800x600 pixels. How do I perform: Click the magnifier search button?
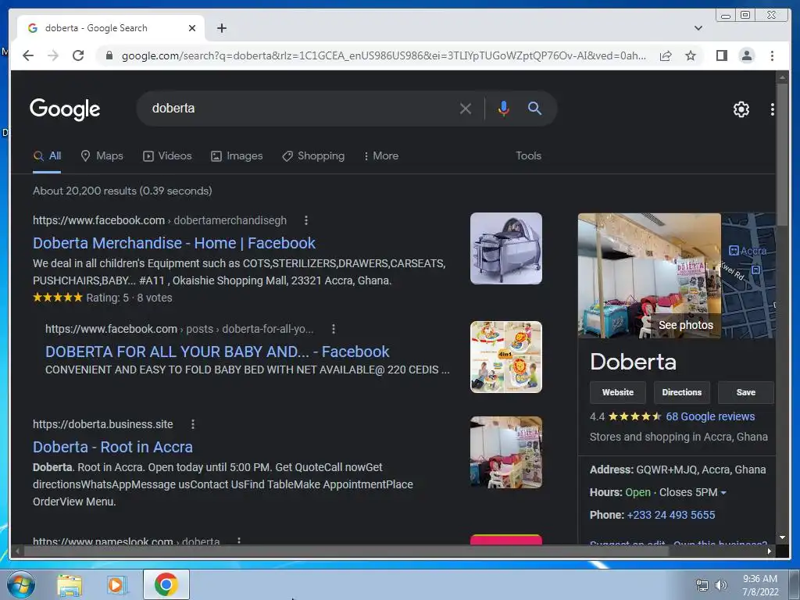534,108
